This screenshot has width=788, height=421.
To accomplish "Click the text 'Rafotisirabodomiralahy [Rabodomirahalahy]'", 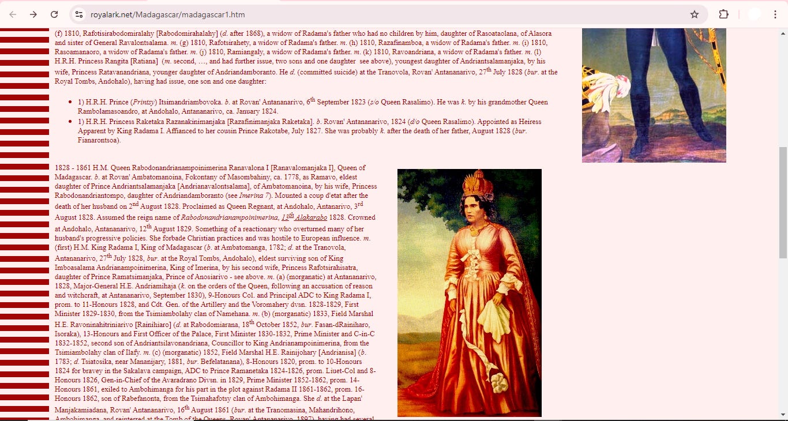I will point(150,33).
